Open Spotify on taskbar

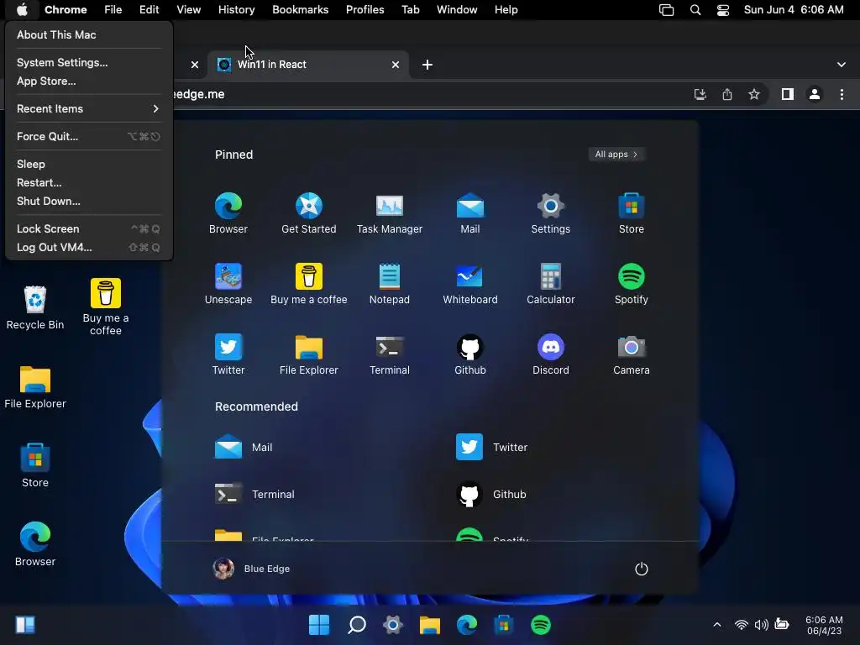(541, 625)
